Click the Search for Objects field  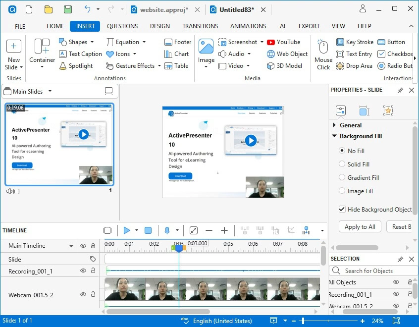[x=373, y=271]
